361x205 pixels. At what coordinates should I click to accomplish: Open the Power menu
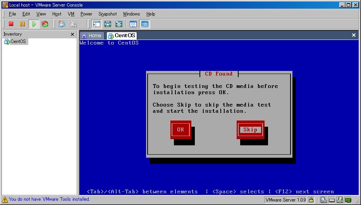(x=86, y=14)
